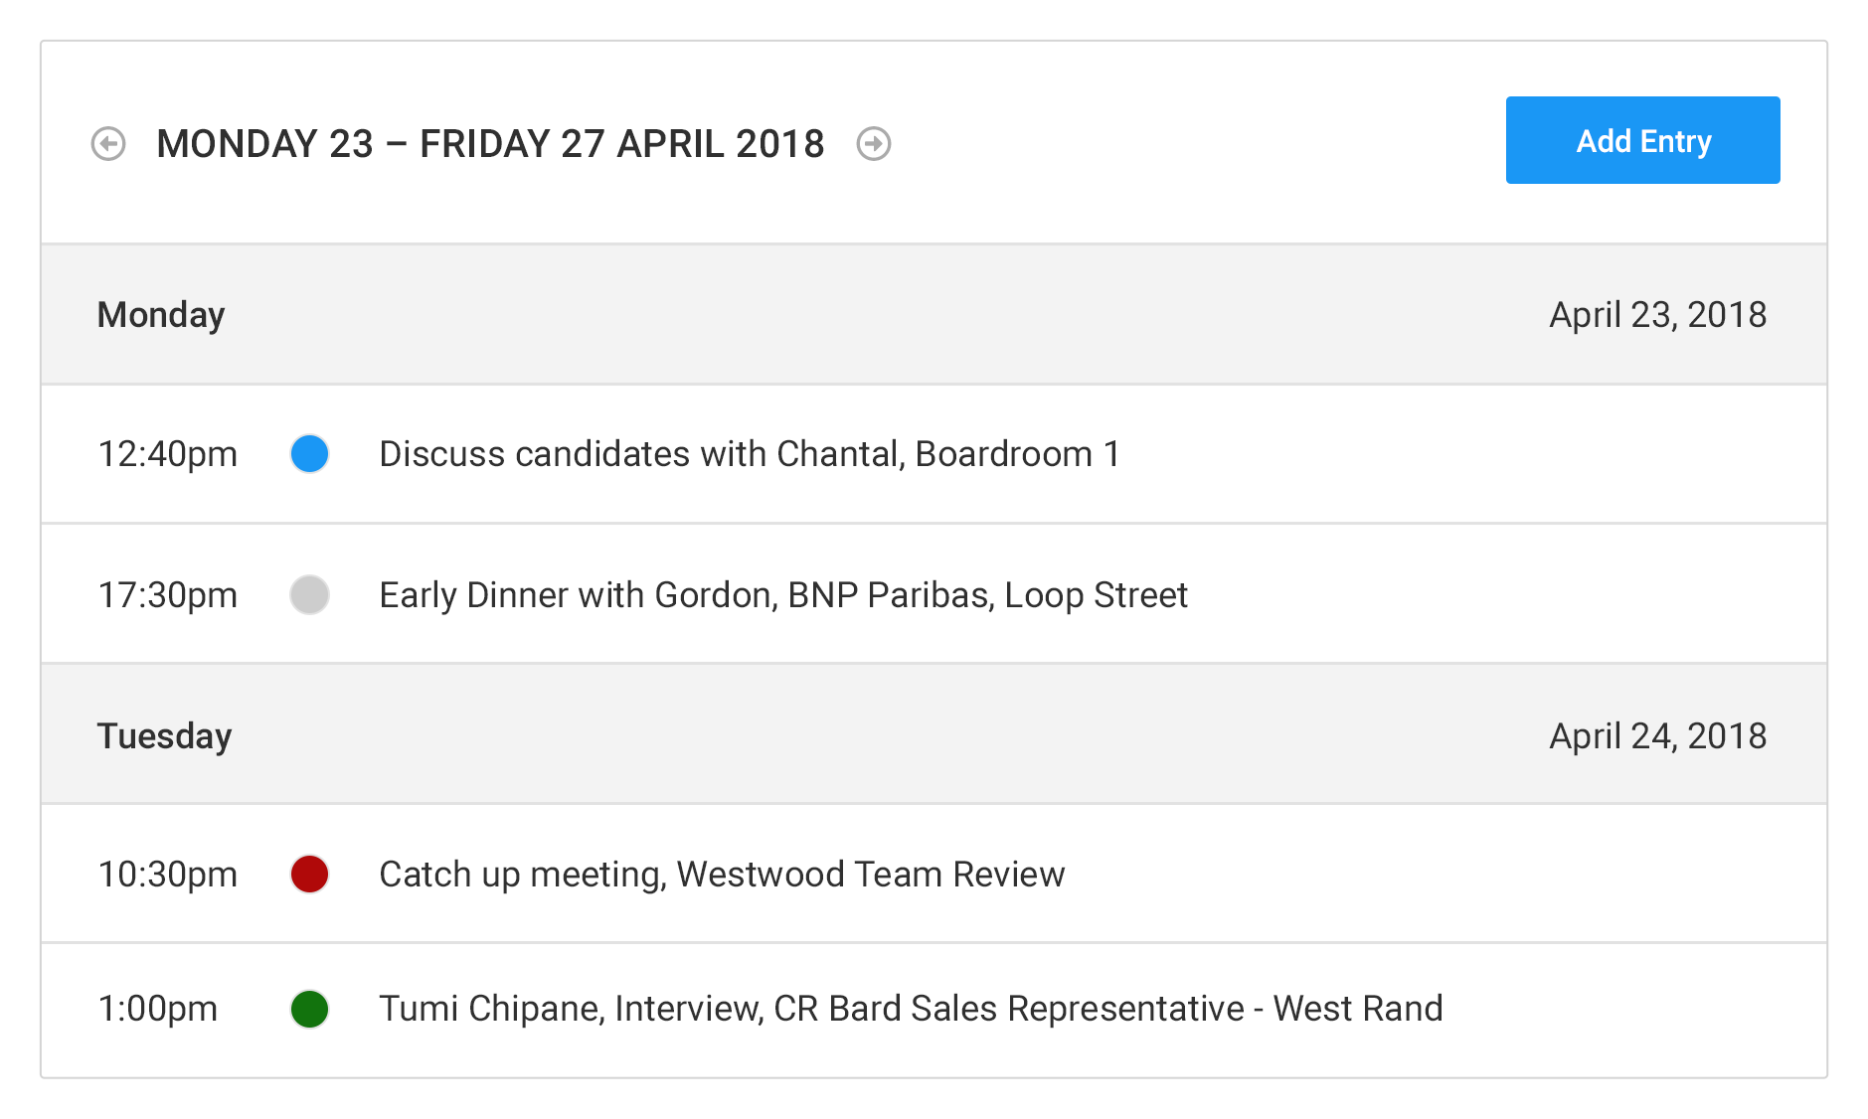This screenshot has width=1868, height=1119.
Task: Select grey dot for Early Dinner entry
Action: click(309, 595)
